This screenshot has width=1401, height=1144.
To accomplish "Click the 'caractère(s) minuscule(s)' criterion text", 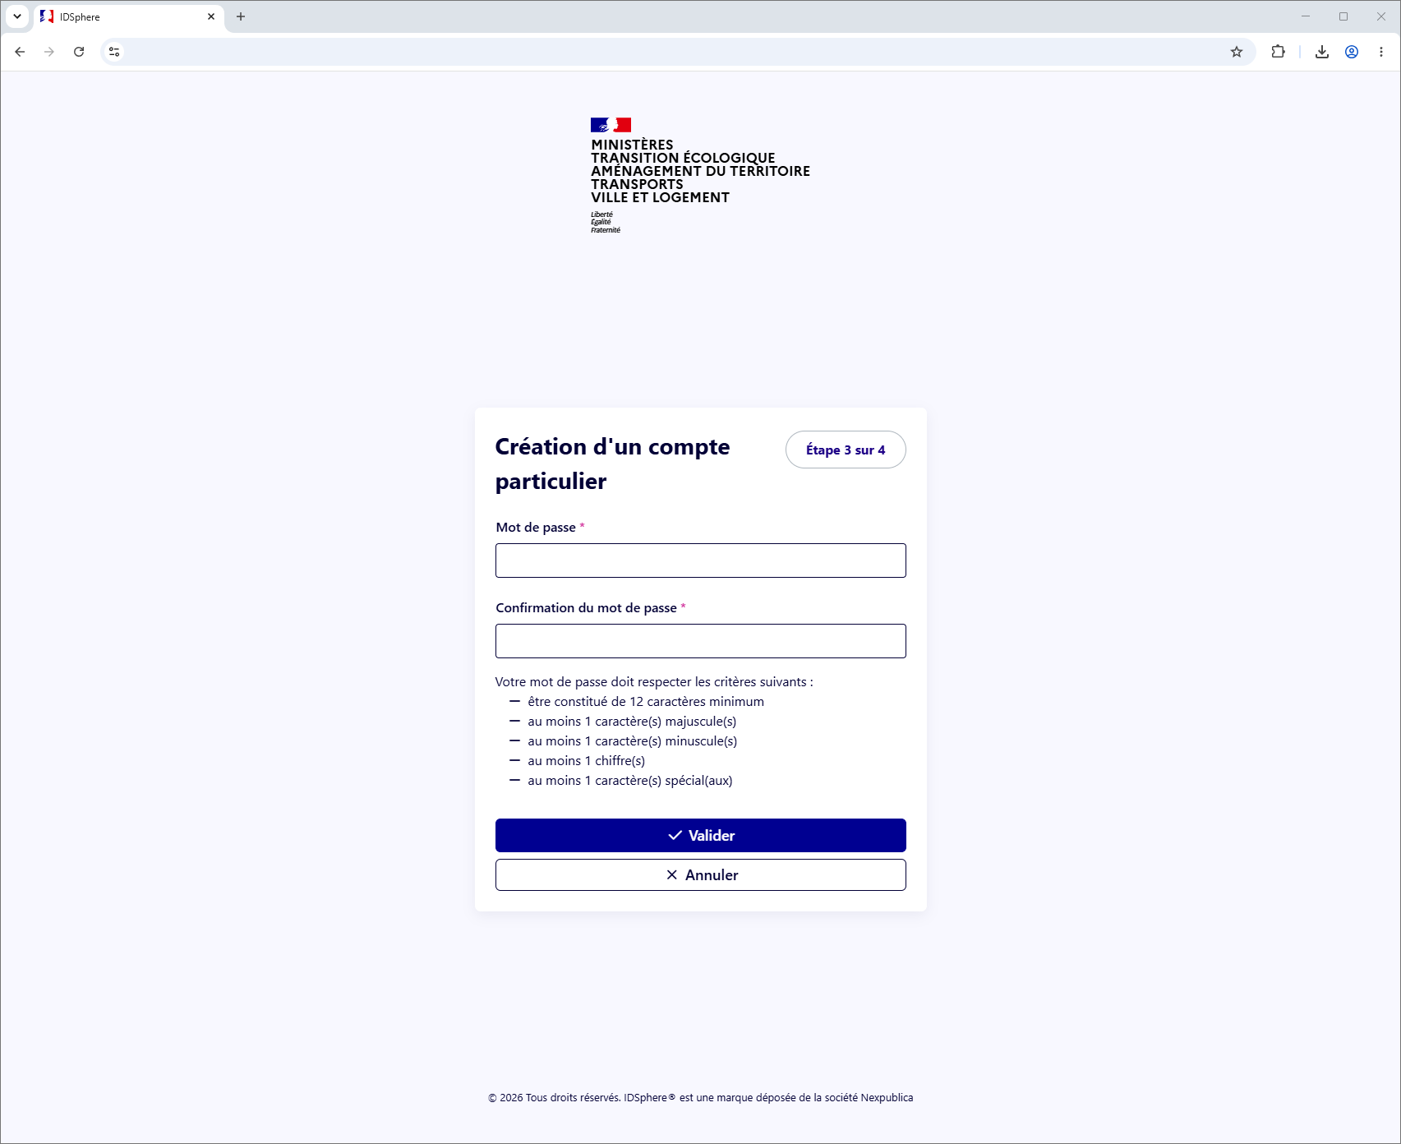I will [633, 741].
